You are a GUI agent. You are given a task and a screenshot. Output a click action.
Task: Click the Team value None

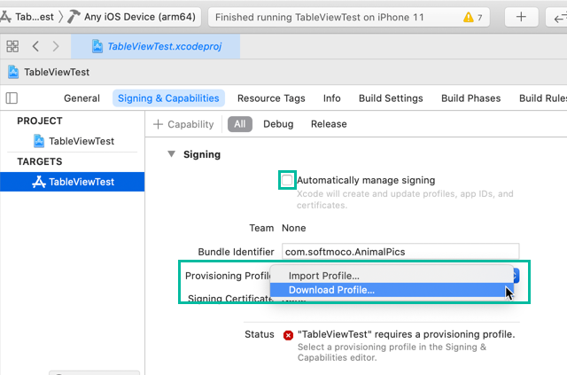pyautogui.click(x=293, y=228)
